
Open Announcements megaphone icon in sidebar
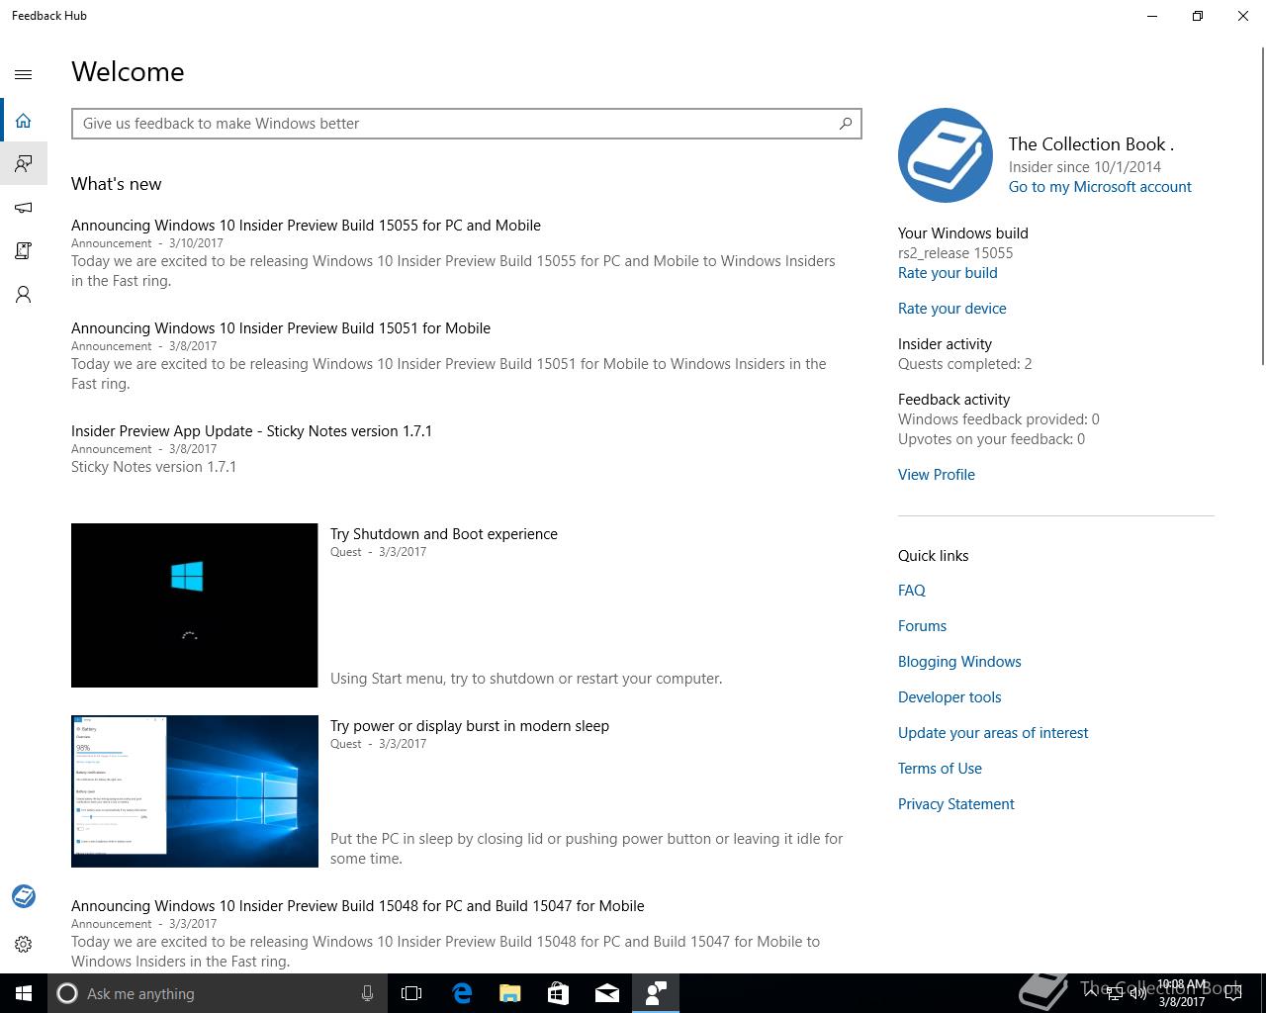[x=24, y=208]
